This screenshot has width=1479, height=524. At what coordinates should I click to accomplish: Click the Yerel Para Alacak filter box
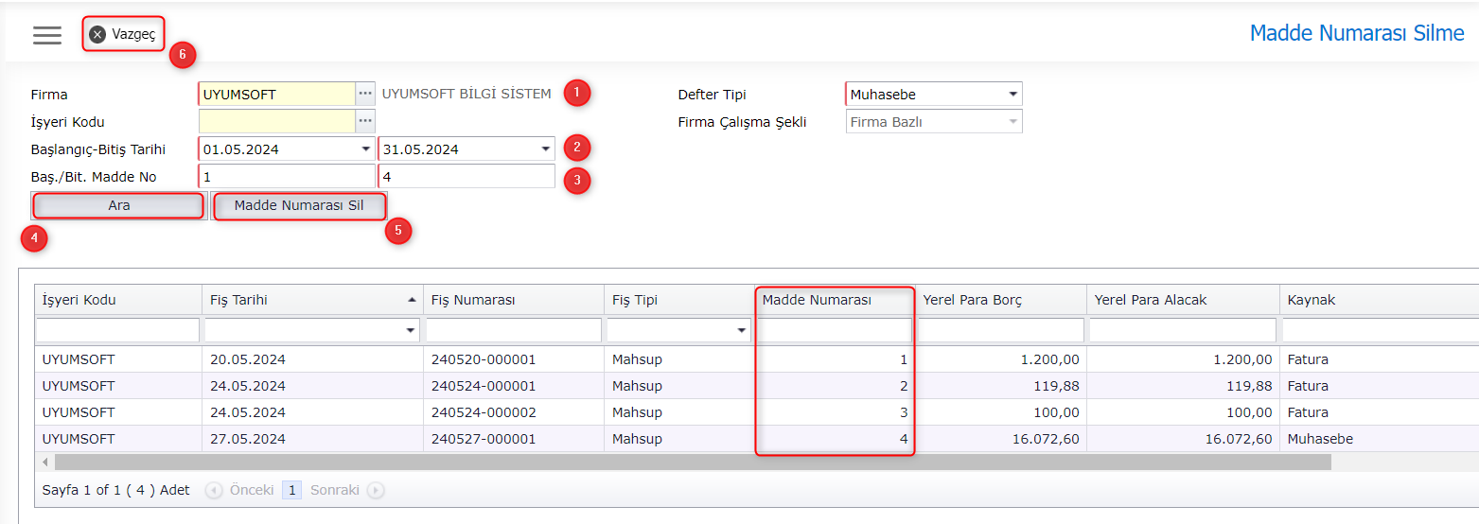(1183, 330)
